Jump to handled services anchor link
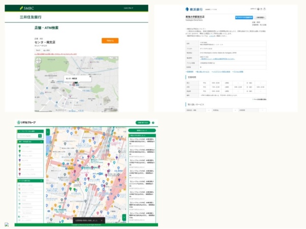This screenshot has height=229, width=306. click(x=202, y=72)
